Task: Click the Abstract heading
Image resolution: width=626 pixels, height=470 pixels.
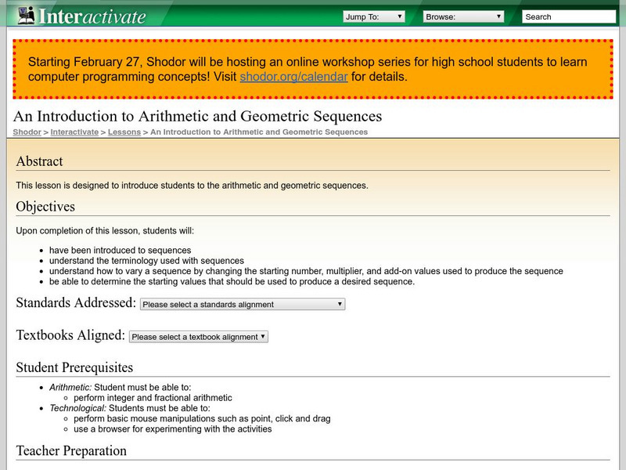Action: coord(40,161)
